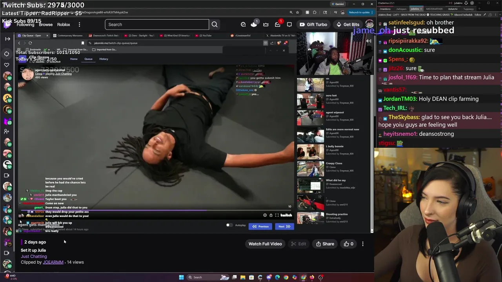Open OBS Studio from the taskbar
Screen dimensions: 502x282
point(320,277)
